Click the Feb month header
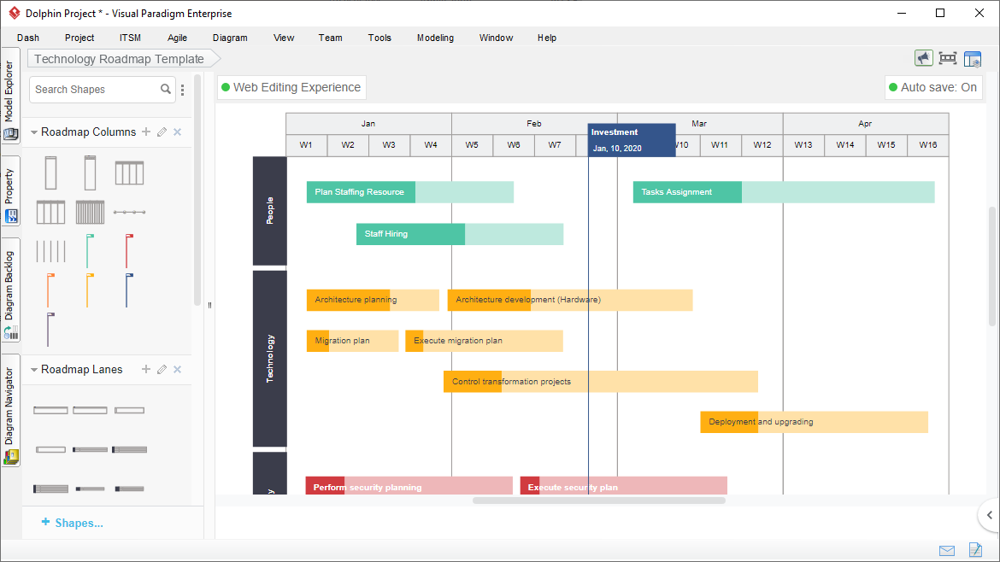This screenshot has width=1000, height=562. tap(534, 124)
